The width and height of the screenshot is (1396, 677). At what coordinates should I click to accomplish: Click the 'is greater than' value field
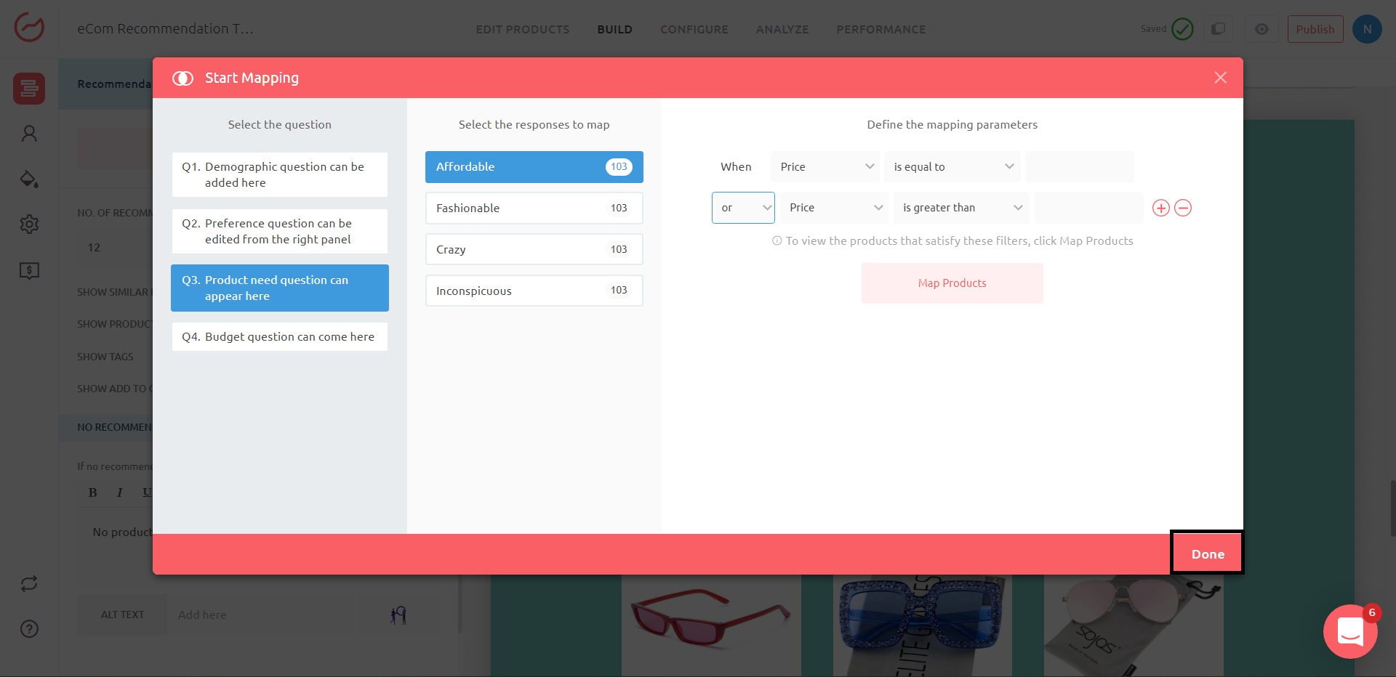[1089, 208]
